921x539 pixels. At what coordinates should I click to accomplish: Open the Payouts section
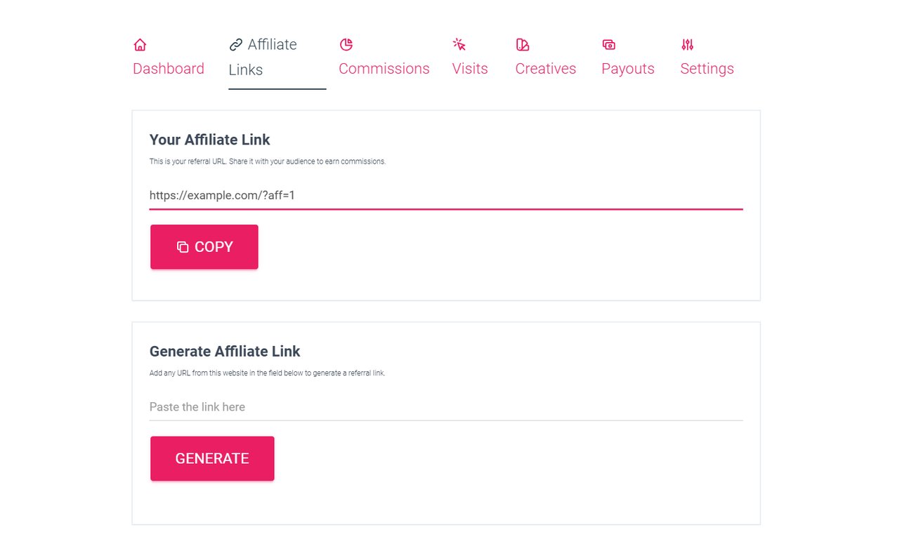coord(627,68)
